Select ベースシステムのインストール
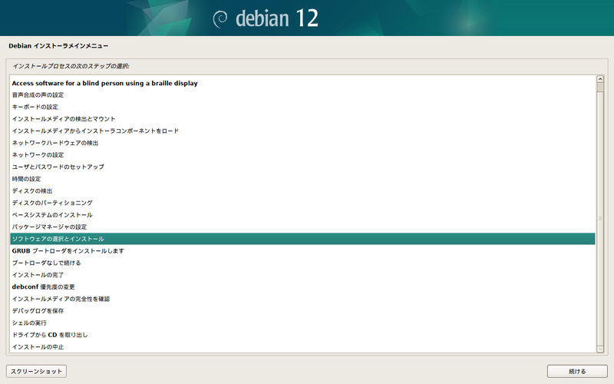Viewport: 614px width, 384px height. click(x=52, y=215)
